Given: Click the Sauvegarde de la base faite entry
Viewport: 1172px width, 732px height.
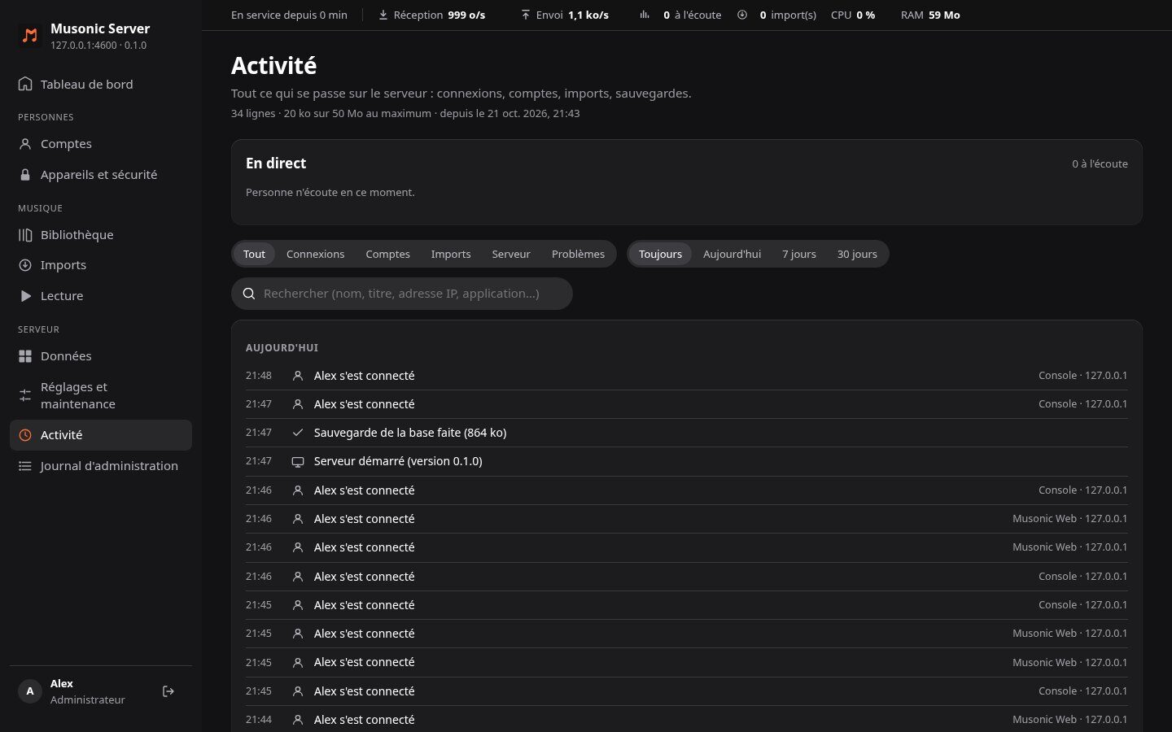Looking at the screenshot, I should point(687,433).
